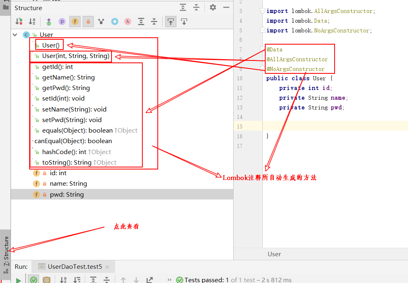Toggle Sort by Visibility in Structure toolbar
408x283 pixels.
coord(19,21)
